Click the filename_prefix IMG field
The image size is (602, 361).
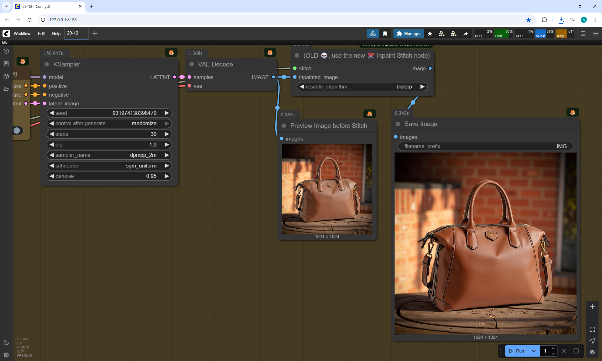(x=485, y=146)
